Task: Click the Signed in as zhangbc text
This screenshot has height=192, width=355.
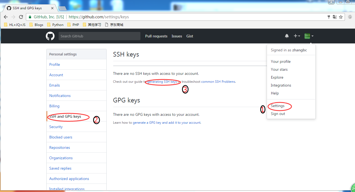Action: (289, 50)
